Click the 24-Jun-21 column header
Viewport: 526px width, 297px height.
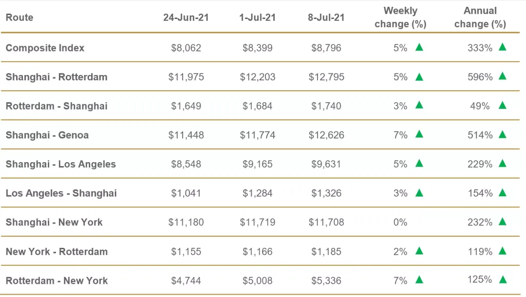[x=186, y=18]
